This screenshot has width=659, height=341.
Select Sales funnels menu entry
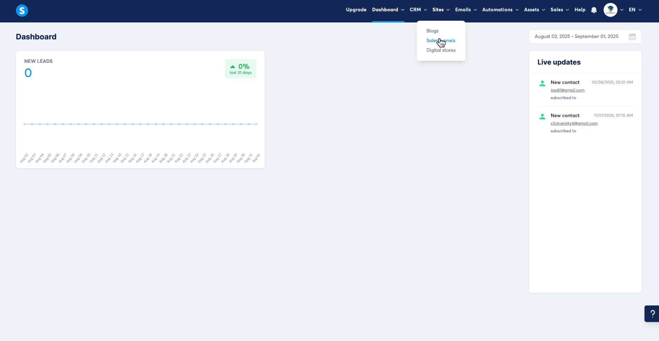(441, 40)
